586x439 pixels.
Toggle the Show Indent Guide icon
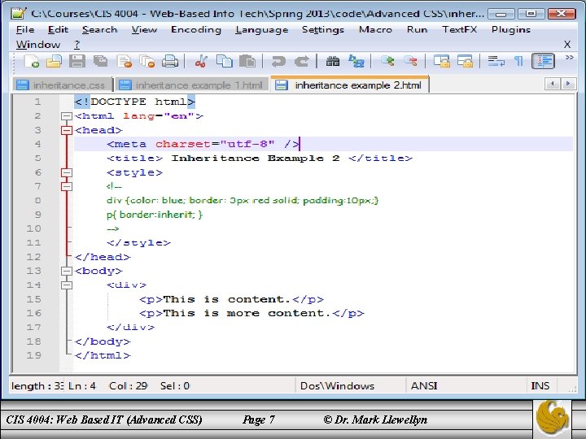(543, 61)
